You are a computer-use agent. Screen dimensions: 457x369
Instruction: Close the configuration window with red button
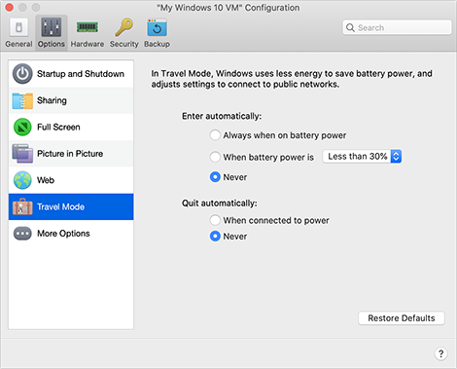tap(10, 7)
